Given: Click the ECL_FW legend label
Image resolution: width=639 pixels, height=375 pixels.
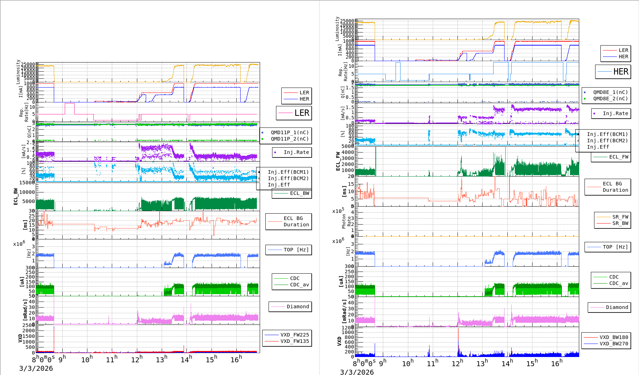Looking at the screenshot, I should tap(618, 157).
